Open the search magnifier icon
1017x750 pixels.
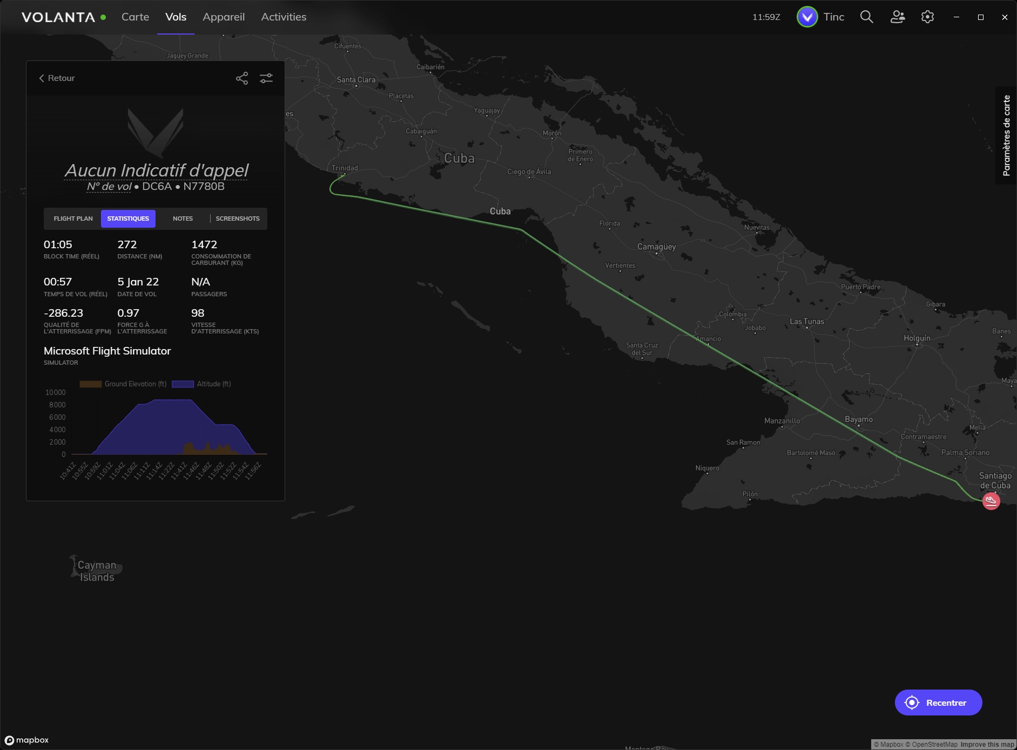pos(866,17)
